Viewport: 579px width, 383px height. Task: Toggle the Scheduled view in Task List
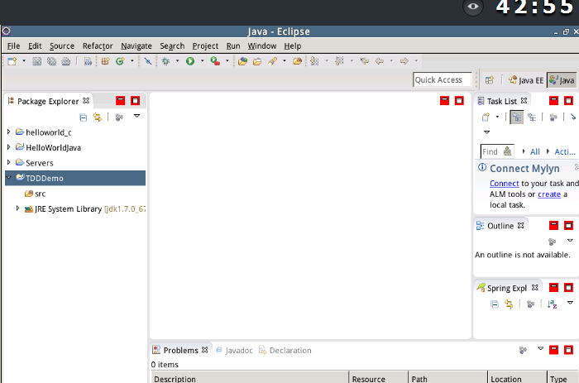pyautogui.click(x=532, y=117)
